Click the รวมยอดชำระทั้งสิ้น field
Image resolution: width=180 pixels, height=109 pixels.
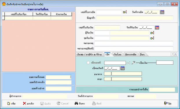(x=162, y=90)
